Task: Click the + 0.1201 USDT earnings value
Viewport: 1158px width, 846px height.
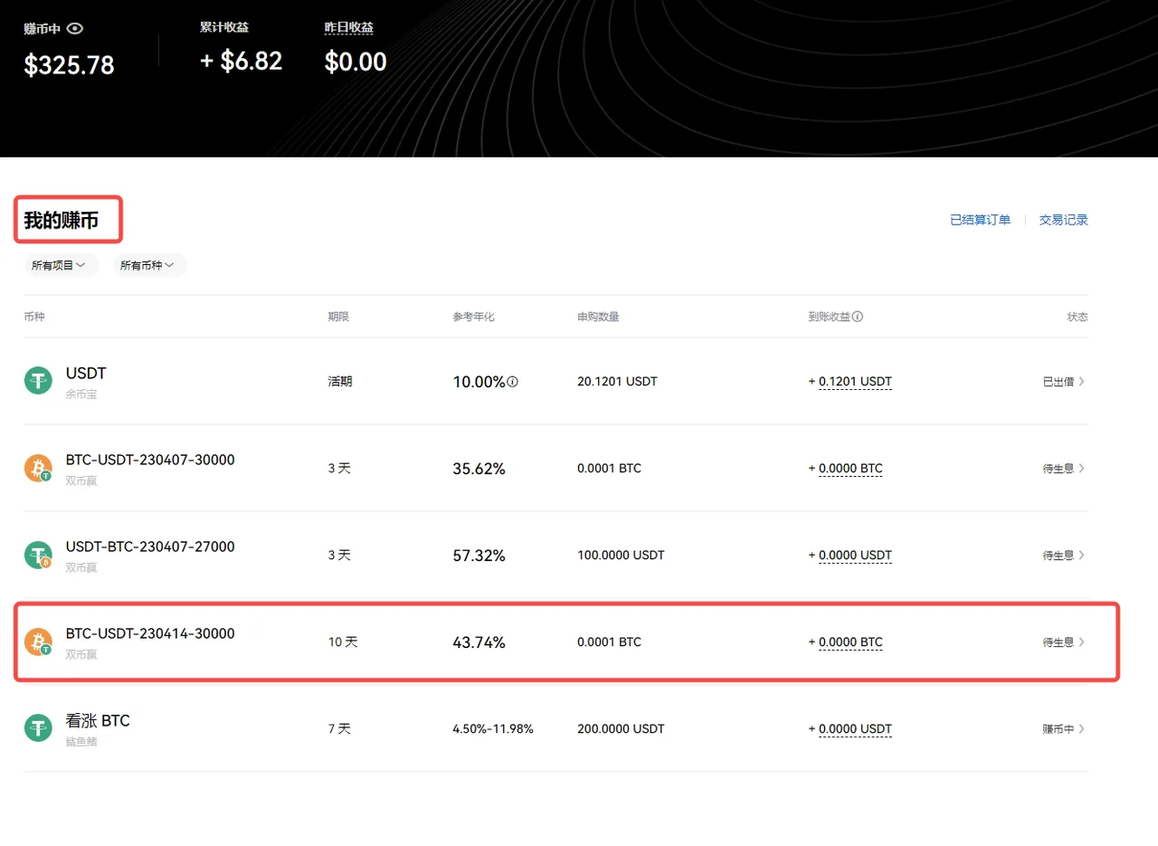Action: coord(850,382)
